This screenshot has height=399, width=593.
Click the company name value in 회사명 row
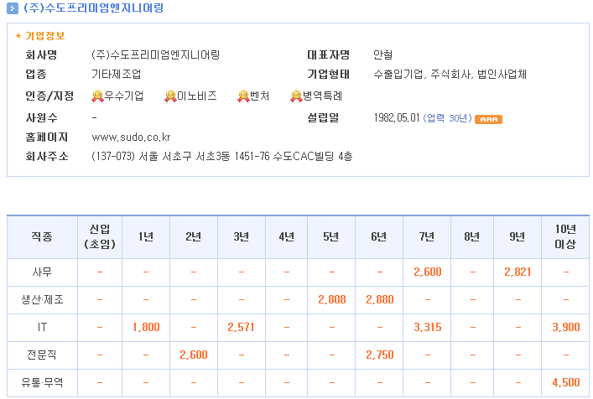[155, 55]
